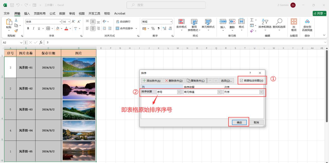Click 复制条件 (Copy Level) in sort dialog

tap(196, 81)
